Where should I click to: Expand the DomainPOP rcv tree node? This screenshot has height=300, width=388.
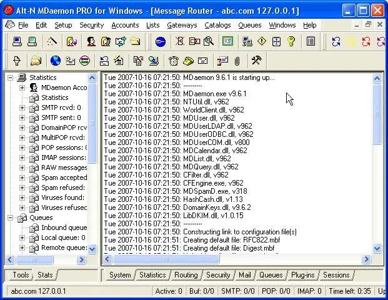pos(22,127)
